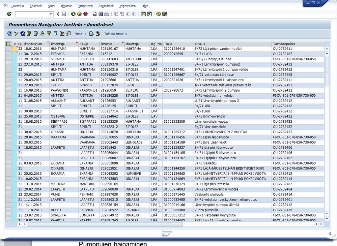Viewport: 337px width, 246px height.
Task: Open the Siirry menu
Action: 52,6
